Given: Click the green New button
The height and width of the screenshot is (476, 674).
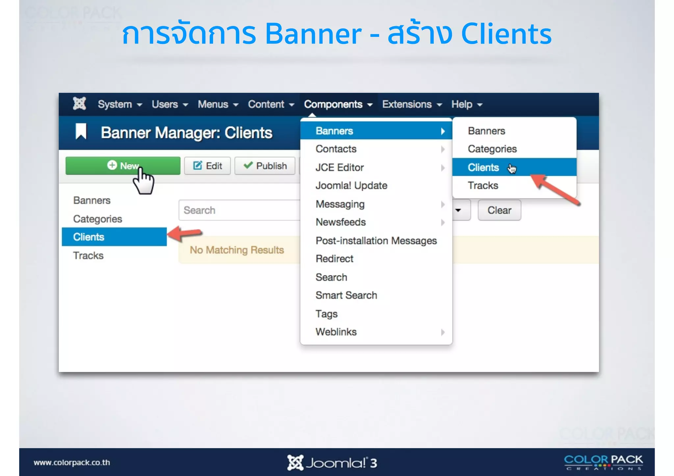Looking at the screenshot, I should (123, 166).
